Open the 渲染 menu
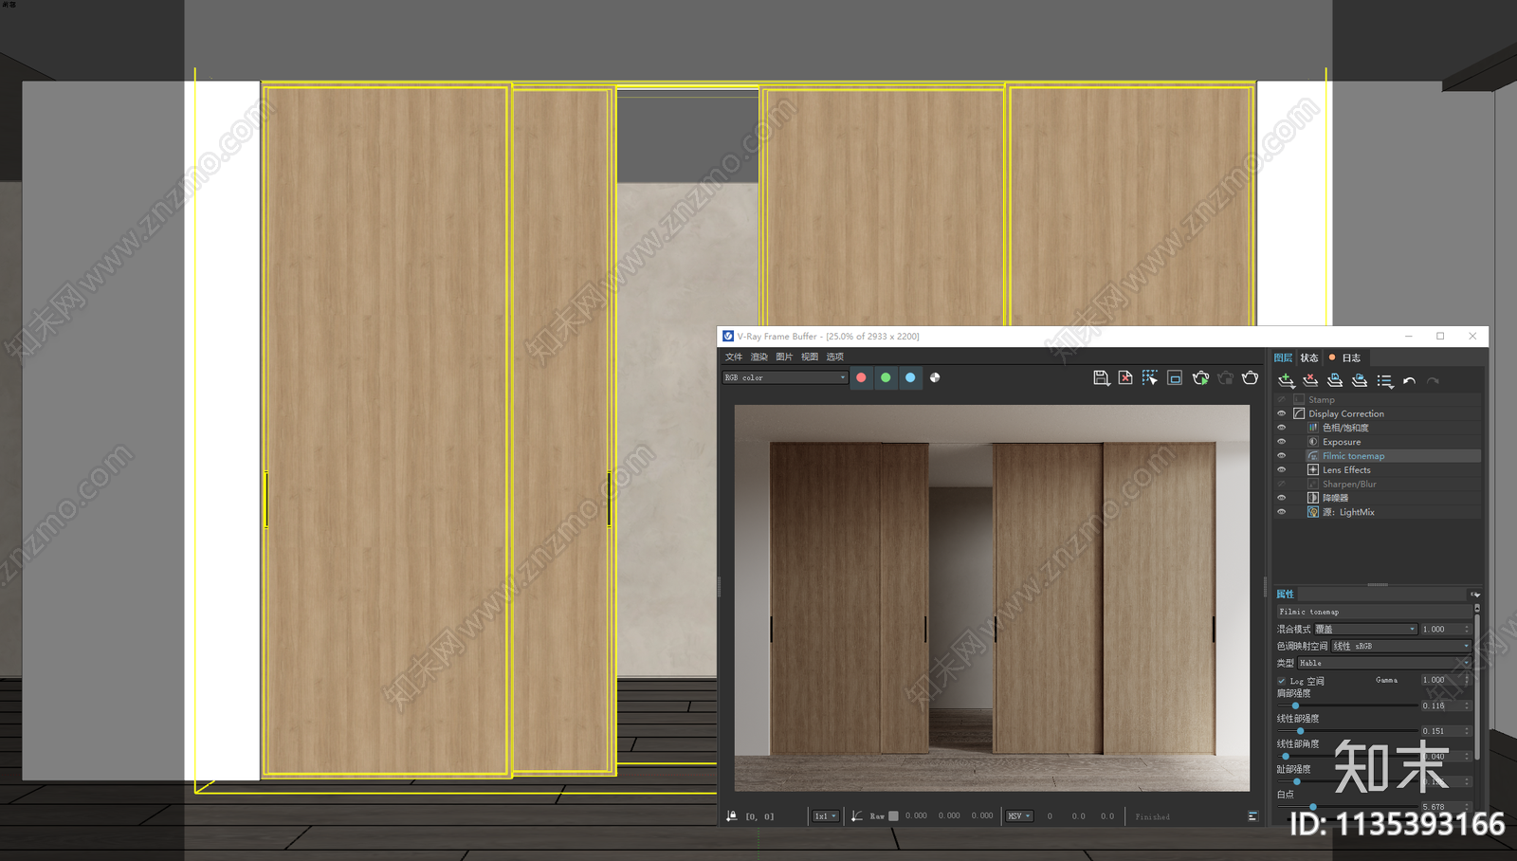The height and width of the screenshot is (861, 1517). 759,357
